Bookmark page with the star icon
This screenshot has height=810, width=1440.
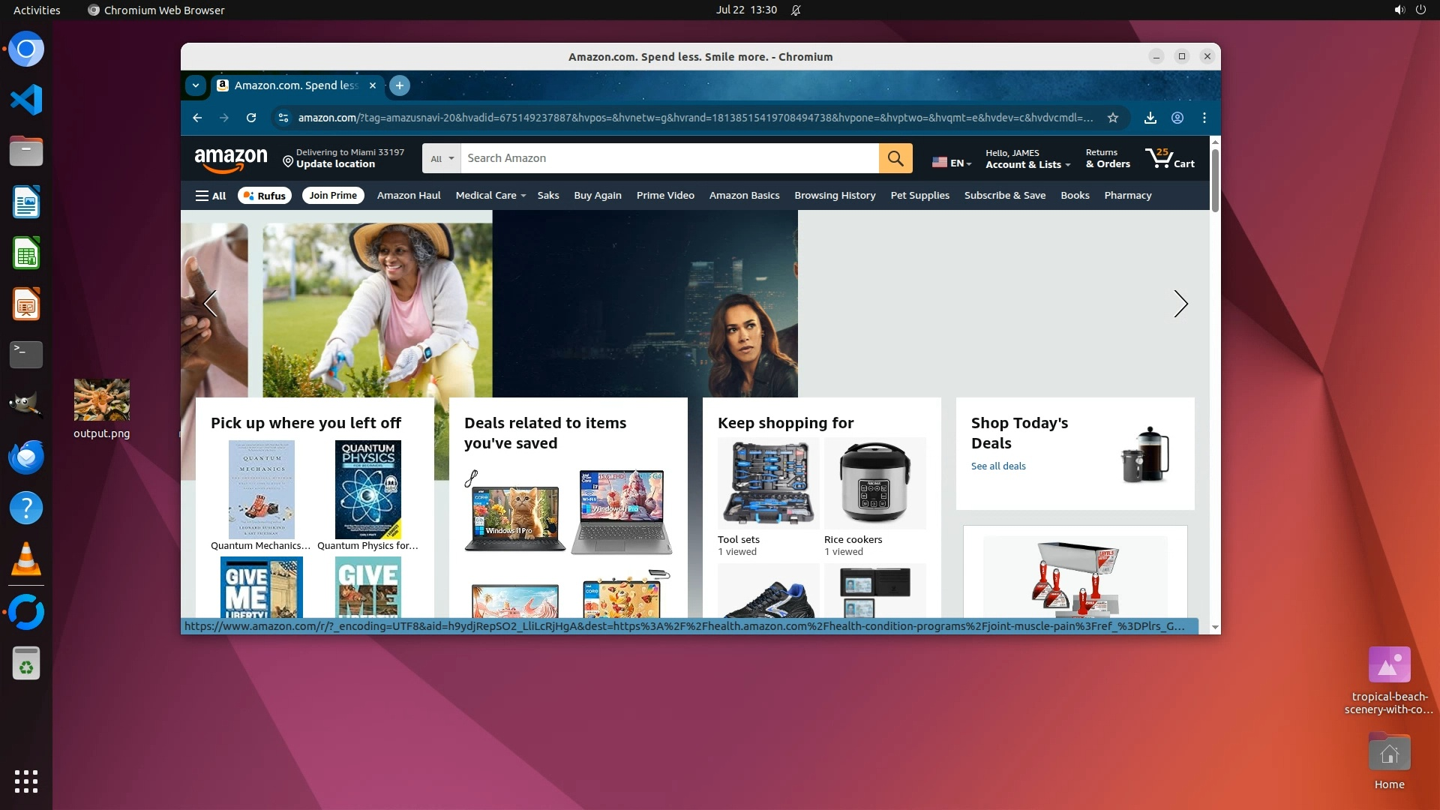(x=1113, y=118)
